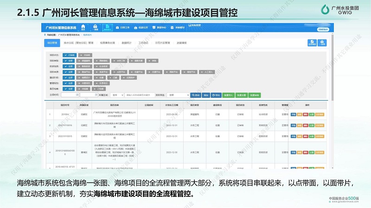The height and width of the screenshot is (208, 371).
Task: Click the icon beside 系统管理
Action: (x=190, y=25)
